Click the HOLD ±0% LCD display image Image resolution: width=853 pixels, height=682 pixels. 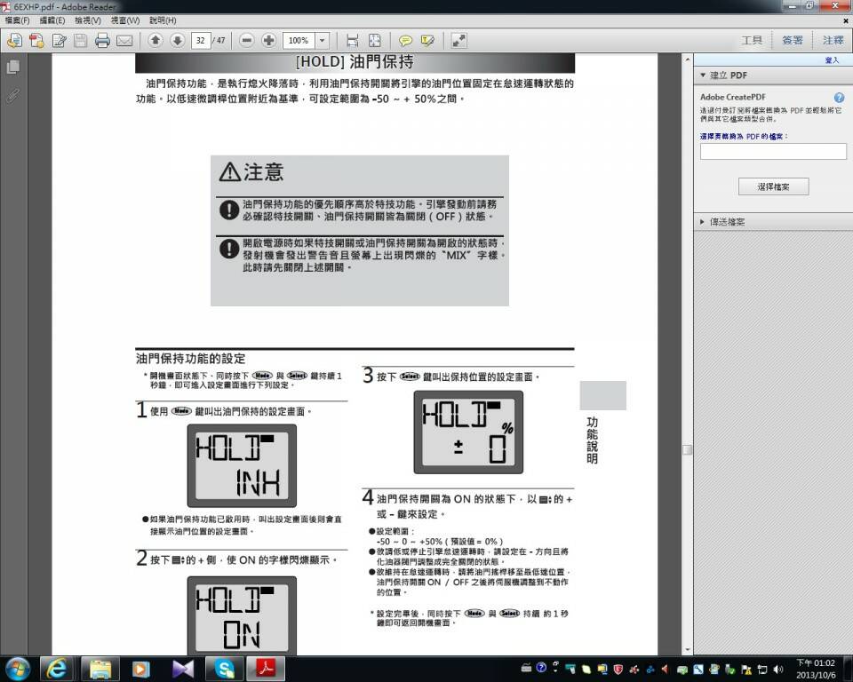[468, 432]
